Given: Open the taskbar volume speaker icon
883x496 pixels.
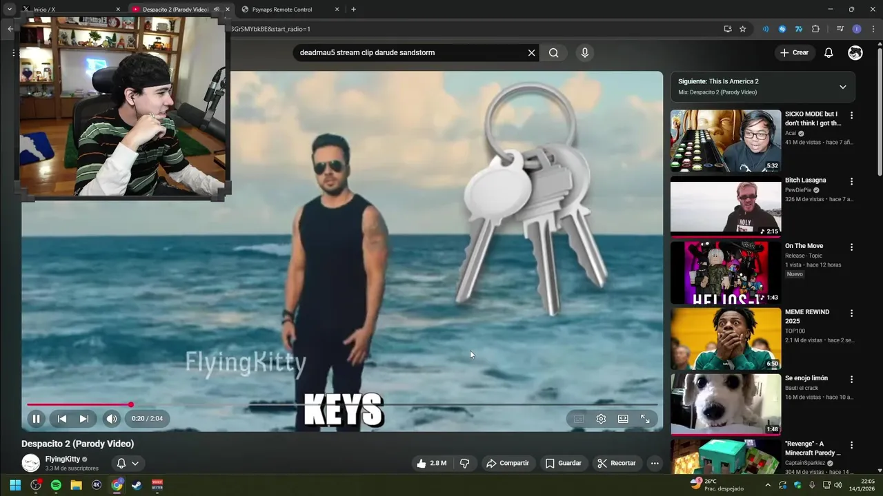Looking at the screenshot, I should coord(837,485).
